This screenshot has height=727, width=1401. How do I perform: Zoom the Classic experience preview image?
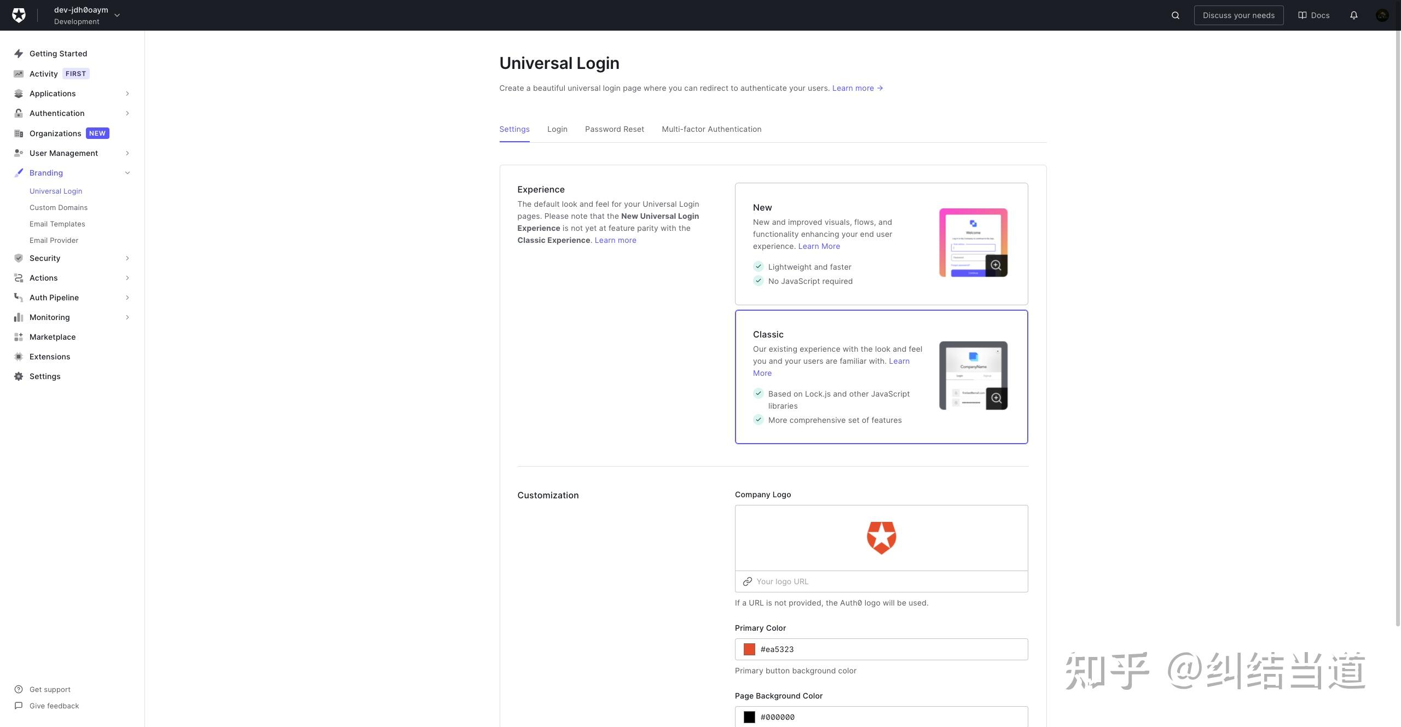click(996, 398)
